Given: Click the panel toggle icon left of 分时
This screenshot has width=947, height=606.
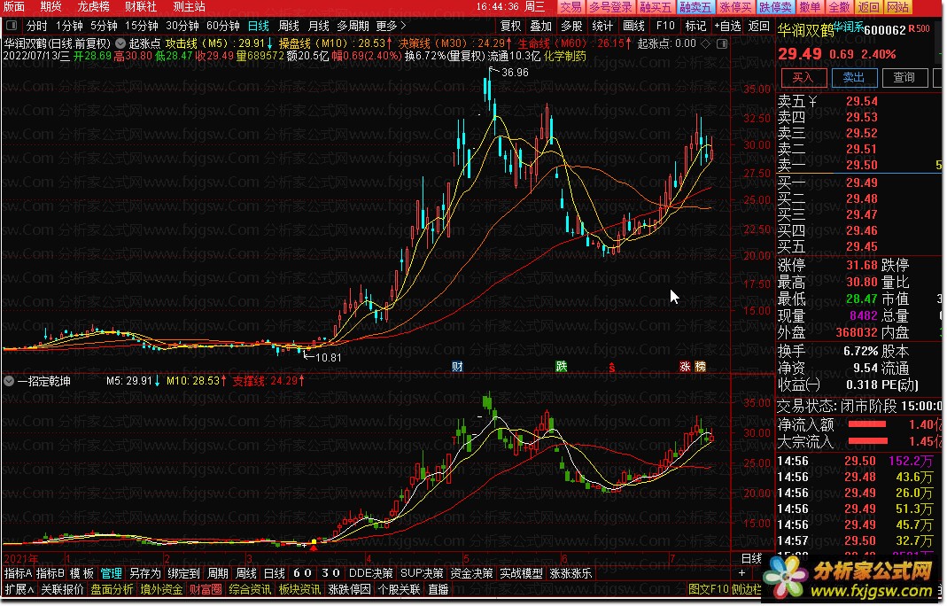Looking at the screenshot, I should pyautogui.click(x=12, y=26).
